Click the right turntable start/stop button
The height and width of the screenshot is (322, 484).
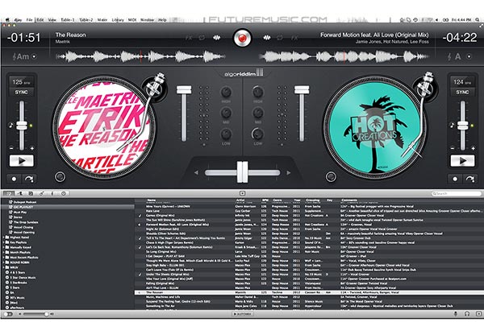coord(331,177)
